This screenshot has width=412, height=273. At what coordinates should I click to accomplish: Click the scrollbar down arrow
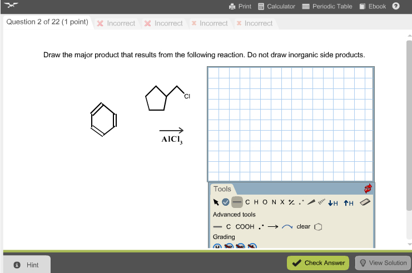[409, 244]
